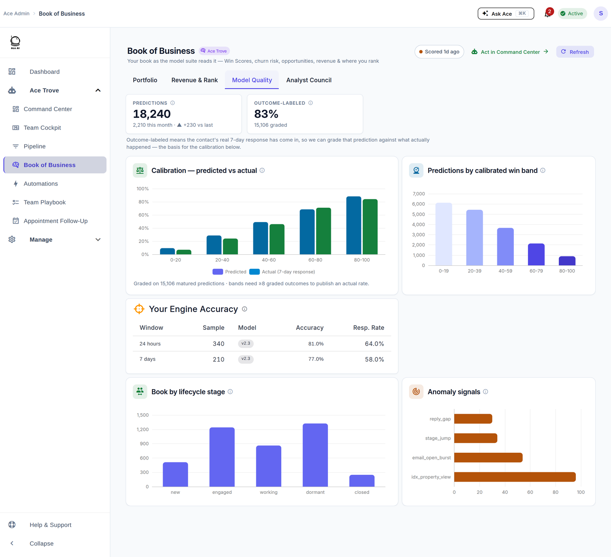
Task: Click the Ace Trove robot icon
Action: click(x=12, y=90)
